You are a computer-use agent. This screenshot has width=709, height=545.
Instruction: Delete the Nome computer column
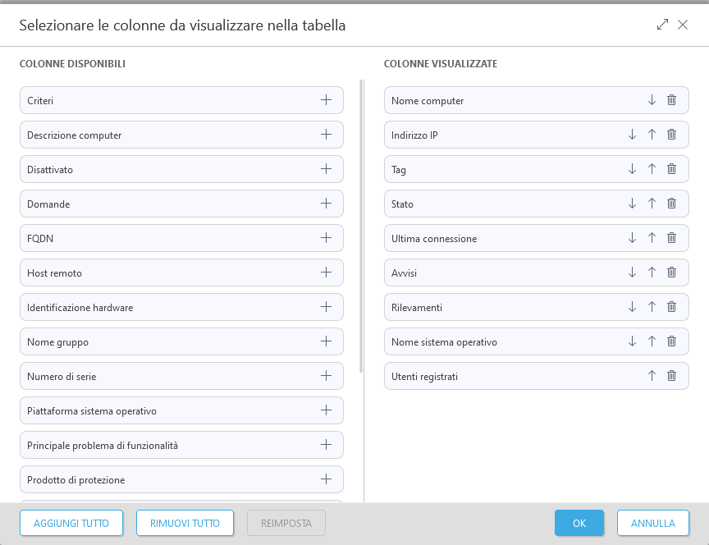click(671, 100)
